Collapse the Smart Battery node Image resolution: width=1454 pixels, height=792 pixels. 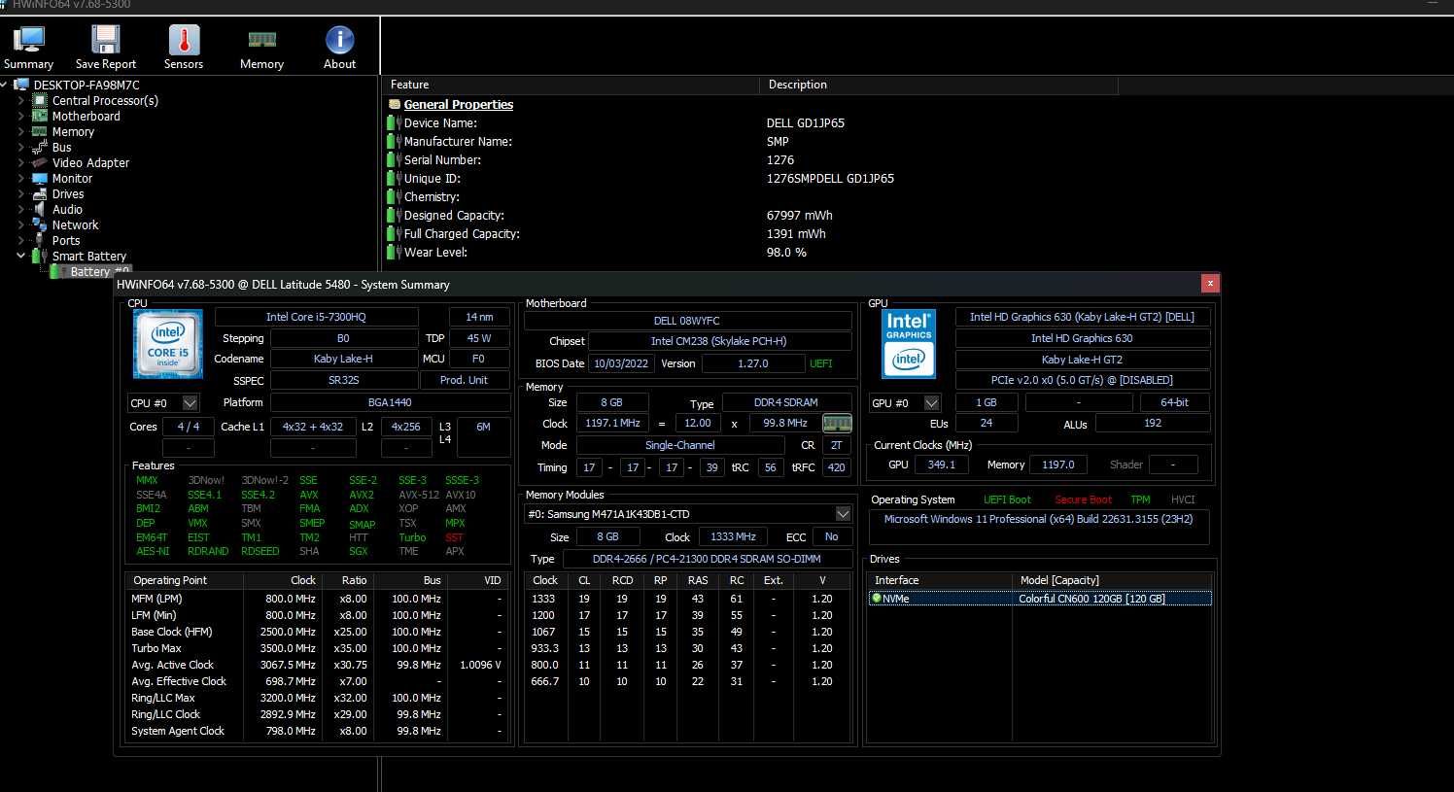pyautogui.click(x=21, y=256)
